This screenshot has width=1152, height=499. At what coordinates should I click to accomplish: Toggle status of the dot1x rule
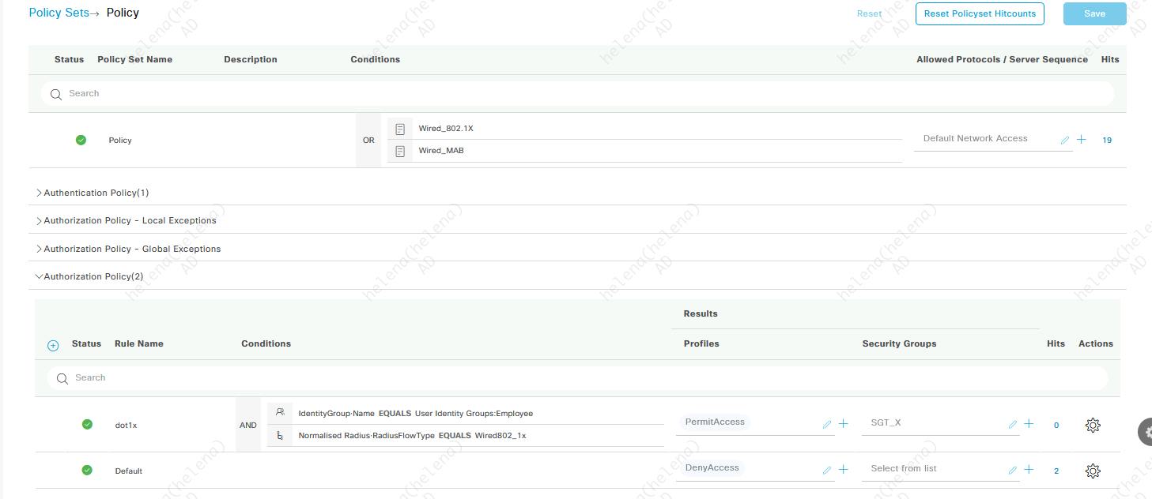pos(87,424)
